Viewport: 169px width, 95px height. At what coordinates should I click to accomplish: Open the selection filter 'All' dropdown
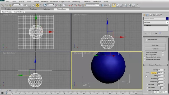coord(16,5)
